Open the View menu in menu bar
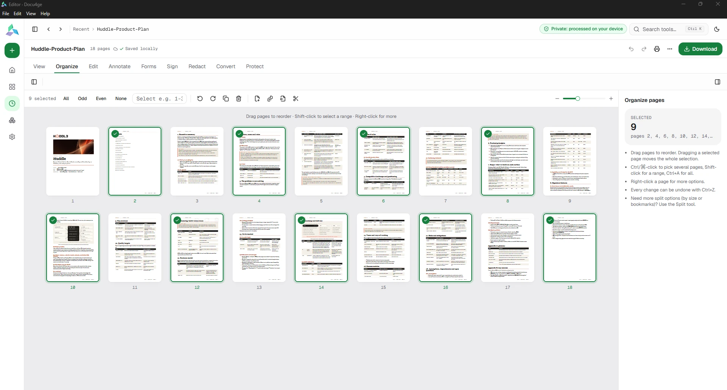The image size is (727, 390). click(x=31, y=14)
